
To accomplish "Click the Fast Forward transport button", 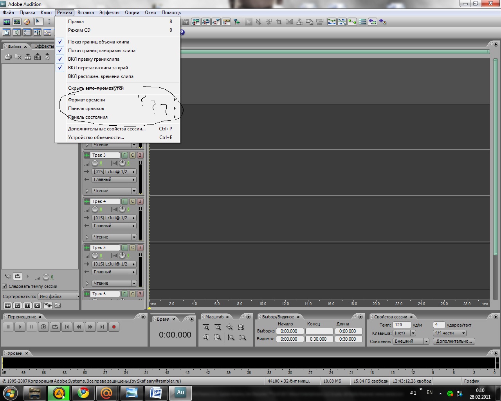I will 90,327.
